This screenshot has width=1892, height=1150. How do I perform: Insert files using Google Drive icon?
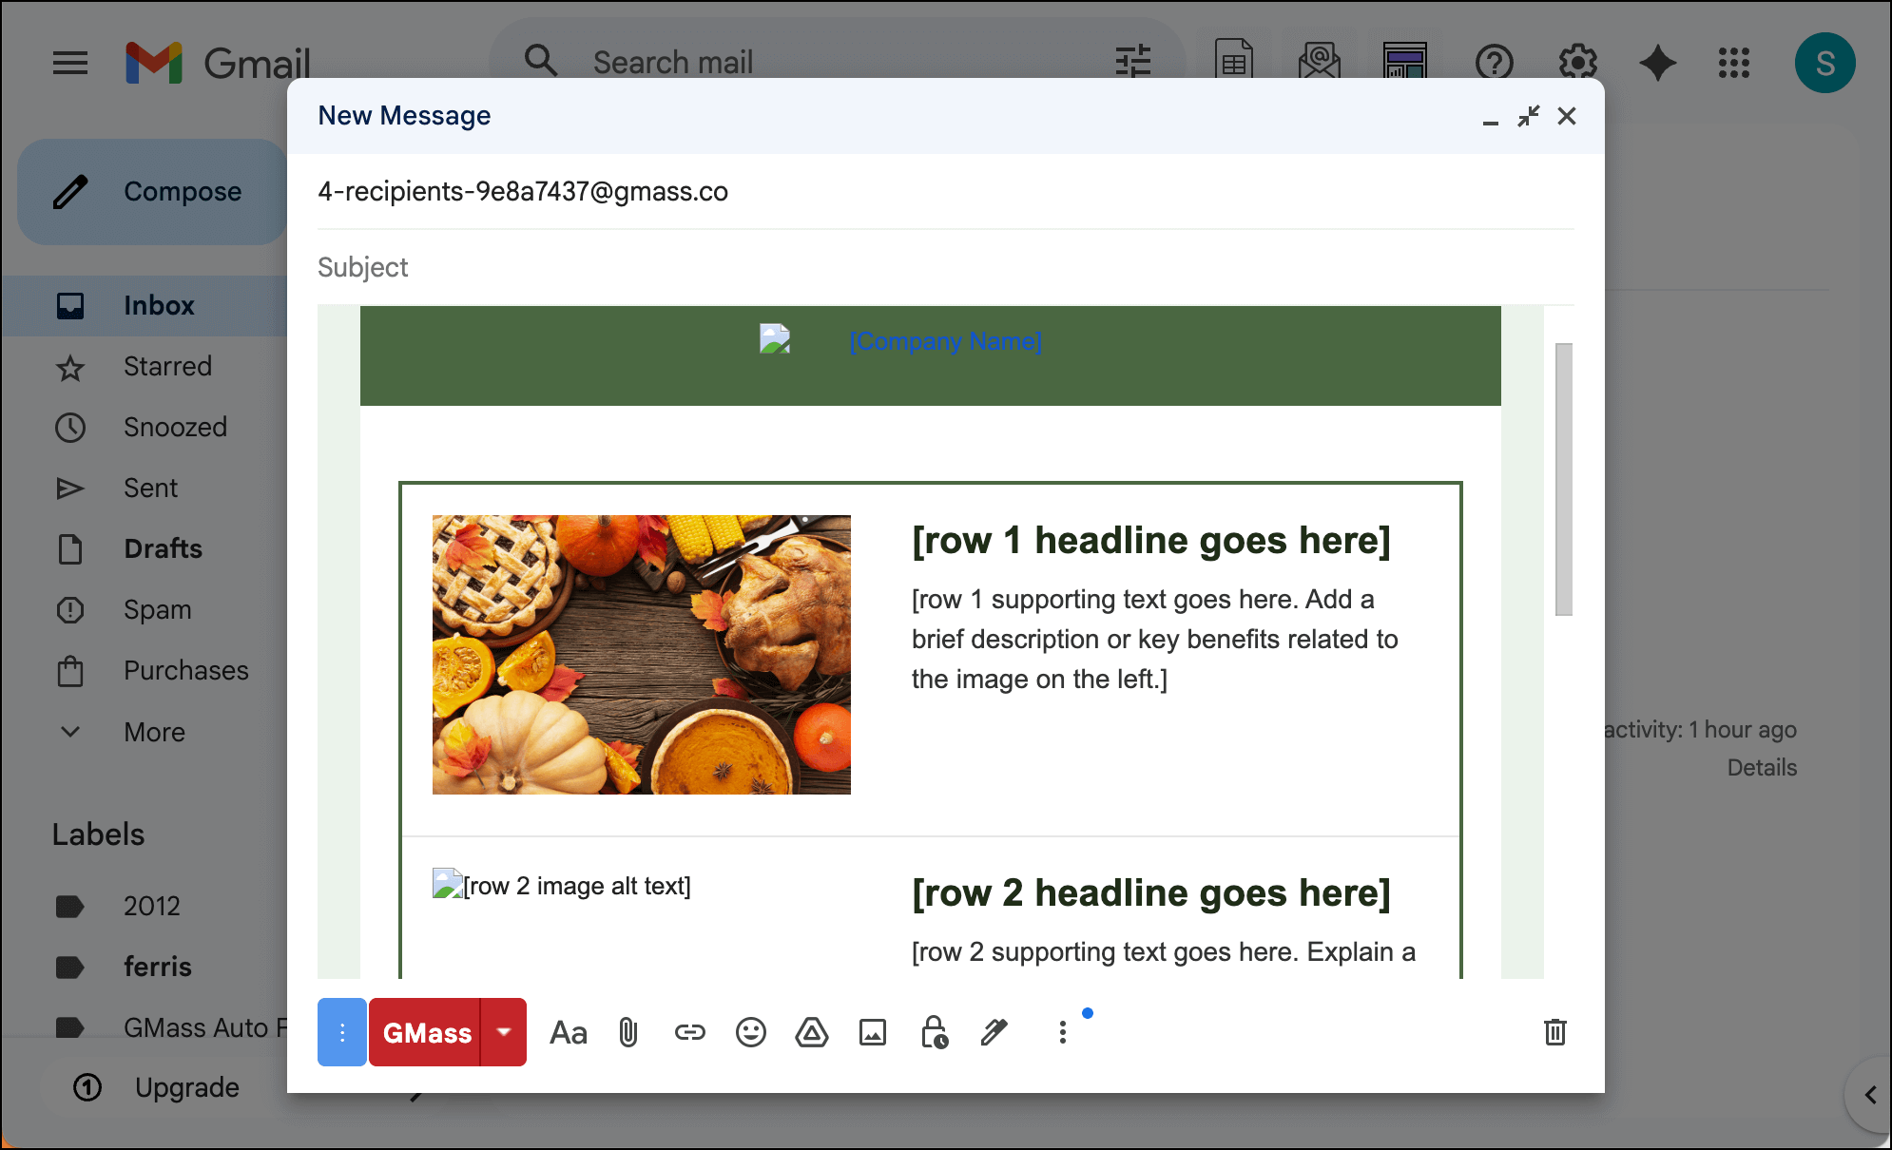pyautogui.click(x=811, y=1032)
